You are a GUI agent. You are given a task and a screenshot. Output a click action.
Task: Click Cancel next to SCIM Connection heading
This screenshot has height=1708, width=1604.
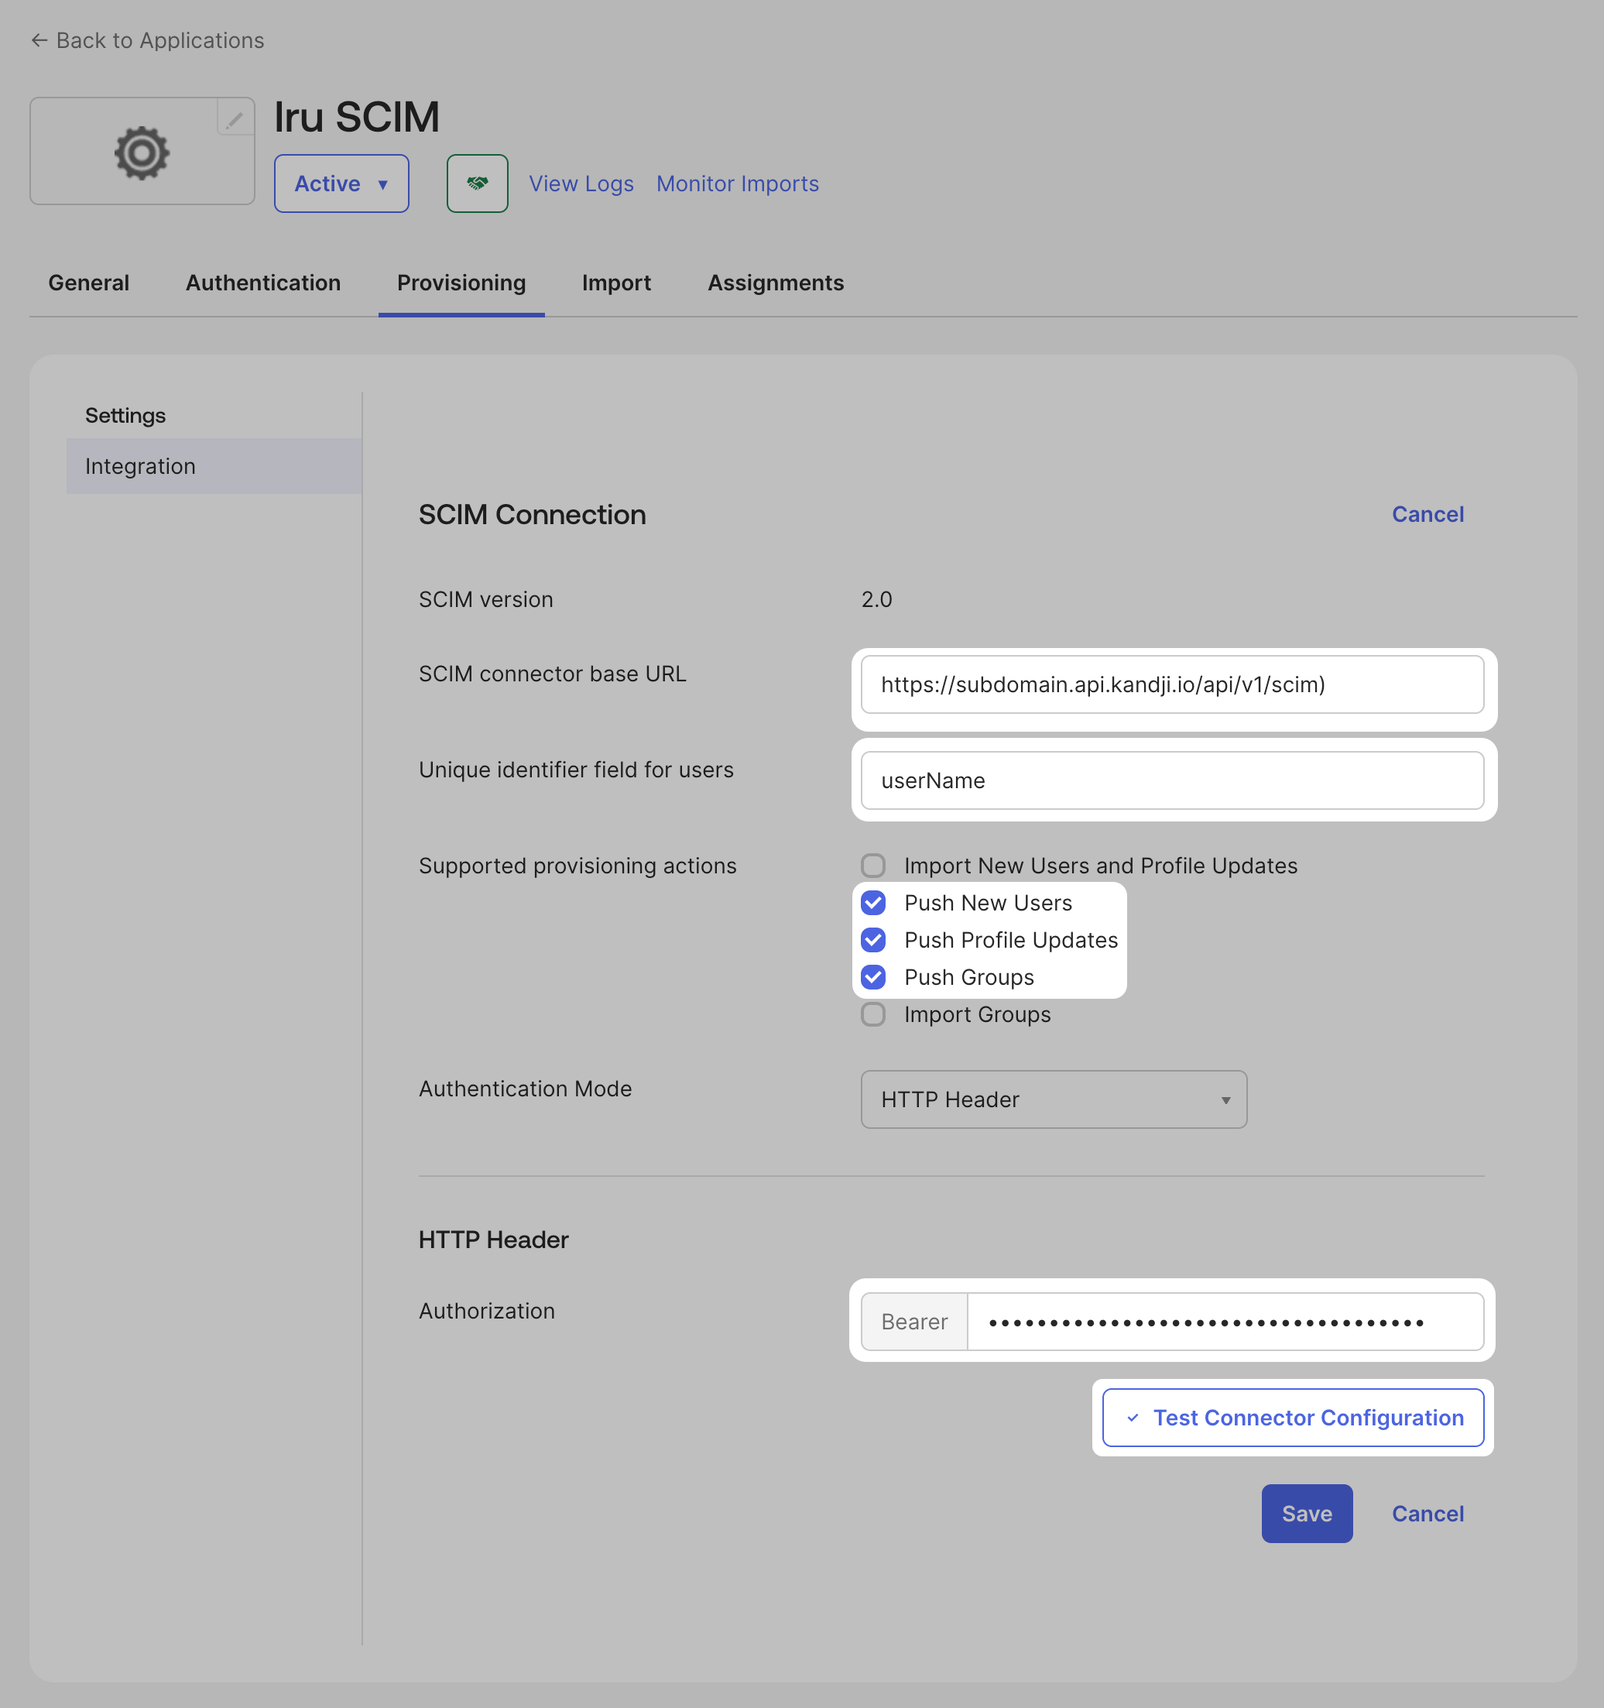1427,514
